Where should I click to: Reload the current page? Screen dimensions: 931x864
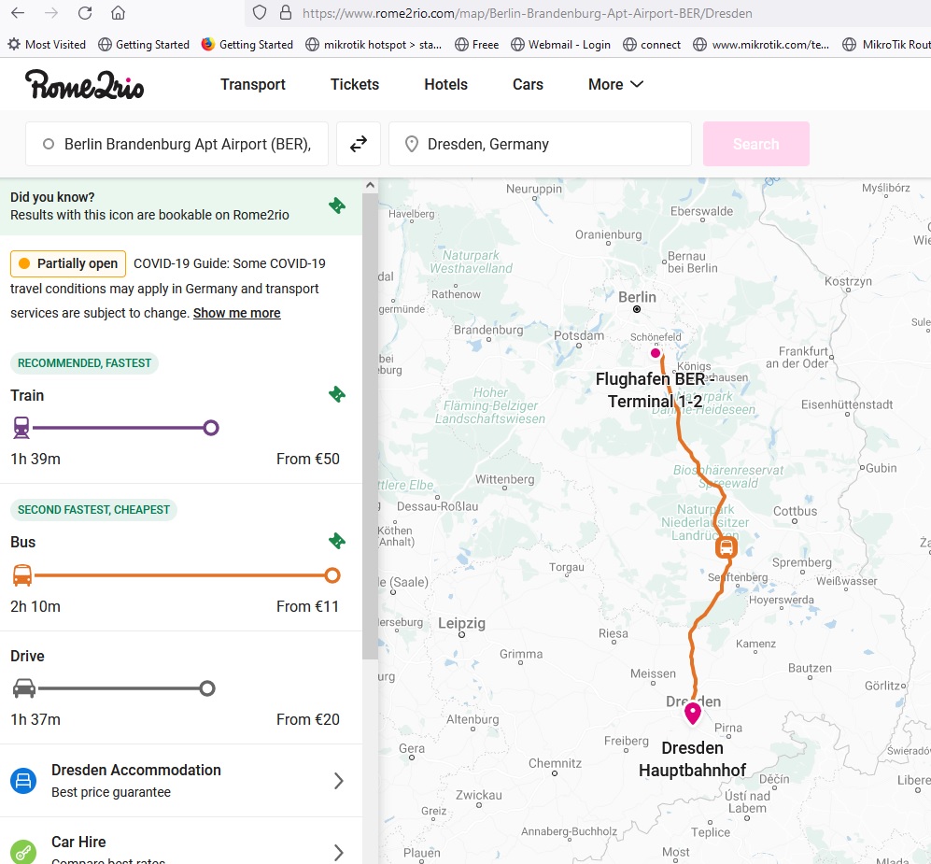[85, 12]
